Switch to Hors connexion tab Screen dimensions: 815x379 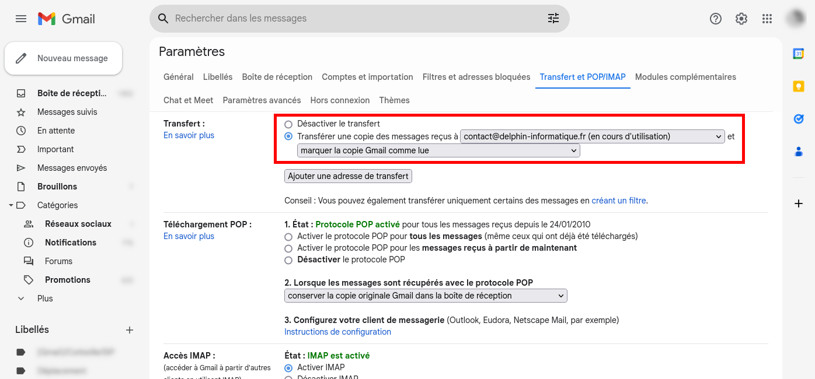pyautogui.click(x=340, y=100)
